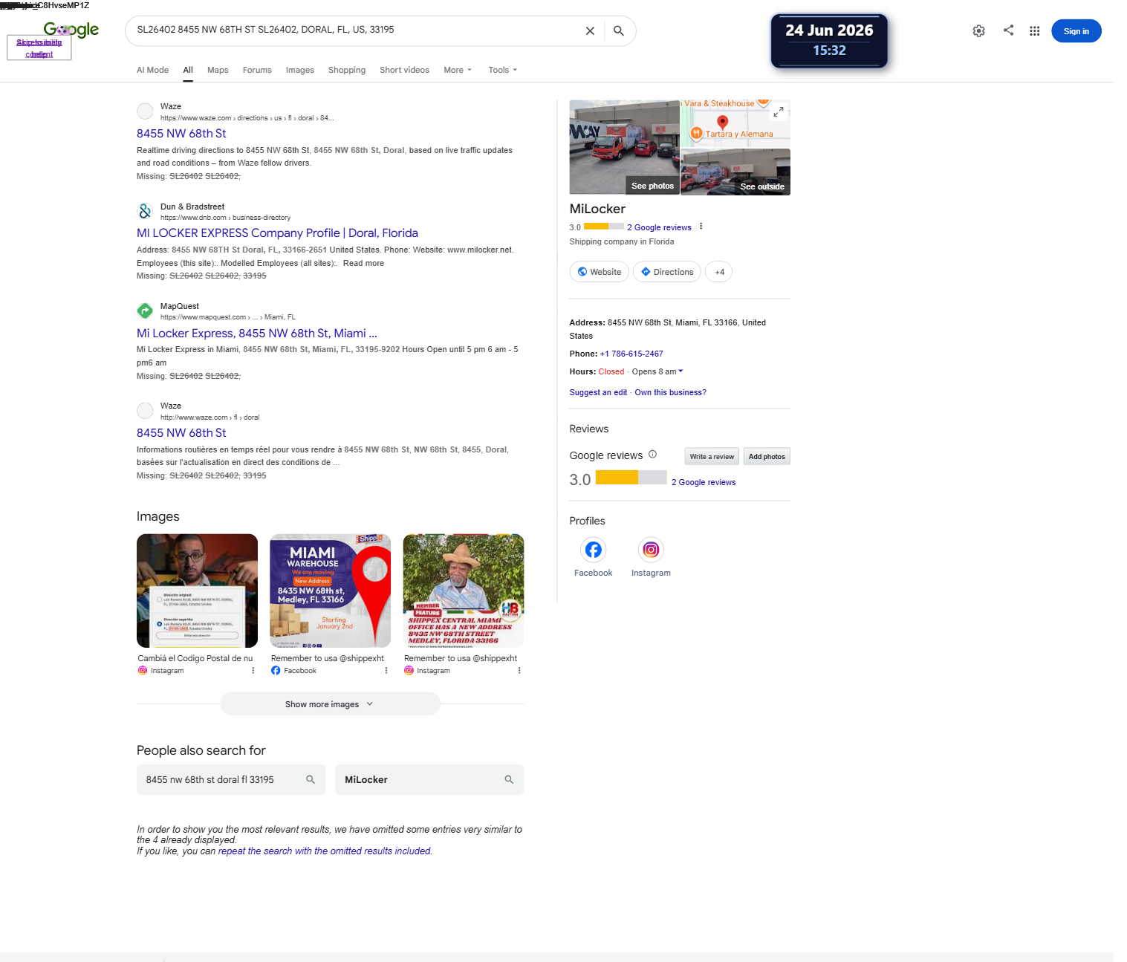Click inside the search input field
Screen dimensions: 1127x962
tap(357, 30)
